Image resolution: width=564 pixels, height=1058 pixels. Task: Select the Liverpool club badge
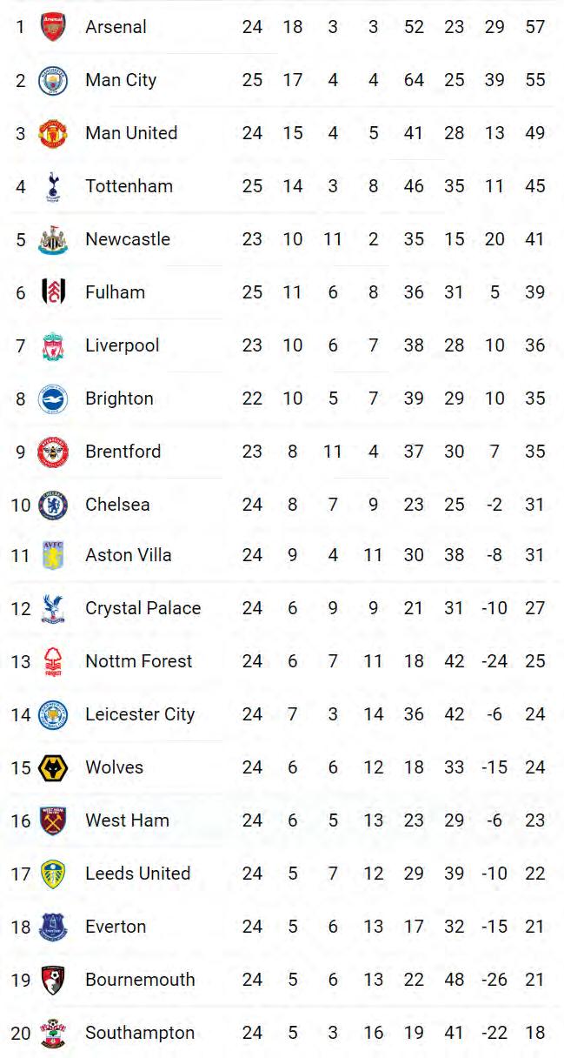tap(53, 345)
